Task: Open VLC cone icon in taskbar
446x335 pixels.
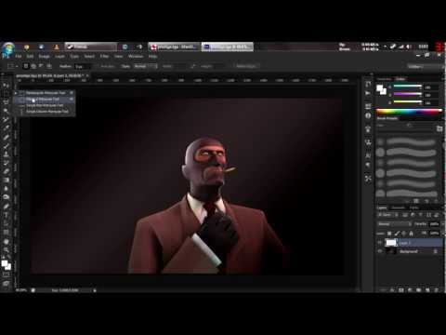Action: click(x=56, y=47)
